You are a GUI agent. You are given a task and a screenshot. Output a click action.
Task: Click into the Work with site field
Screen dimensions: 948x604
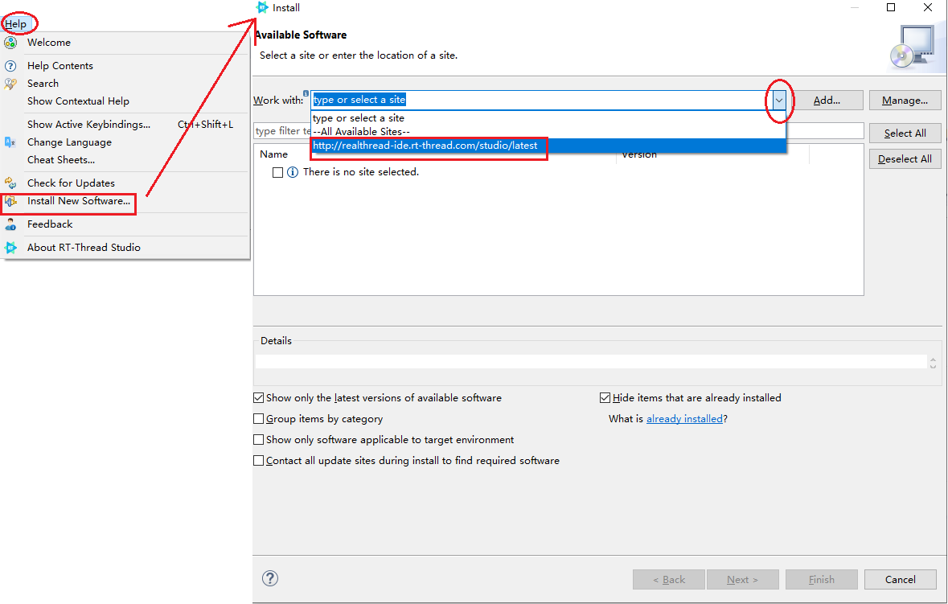[x=541, y=100]
